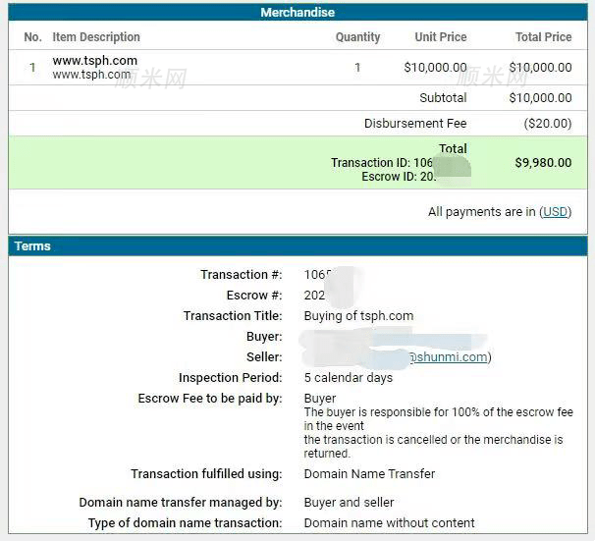
Task: Click the $9,980.00 total amount
Action: (x=543, y=163)
